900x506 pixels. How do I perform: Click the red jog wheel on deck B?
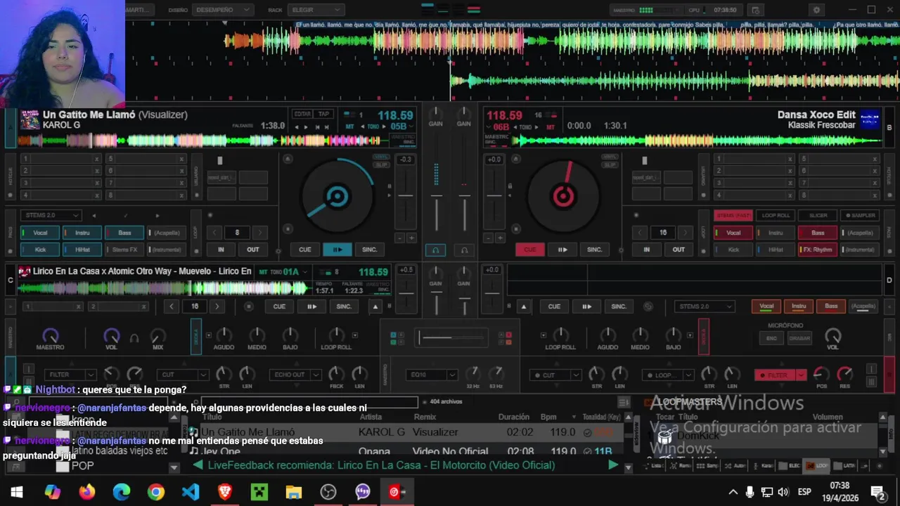coord(562,196)
